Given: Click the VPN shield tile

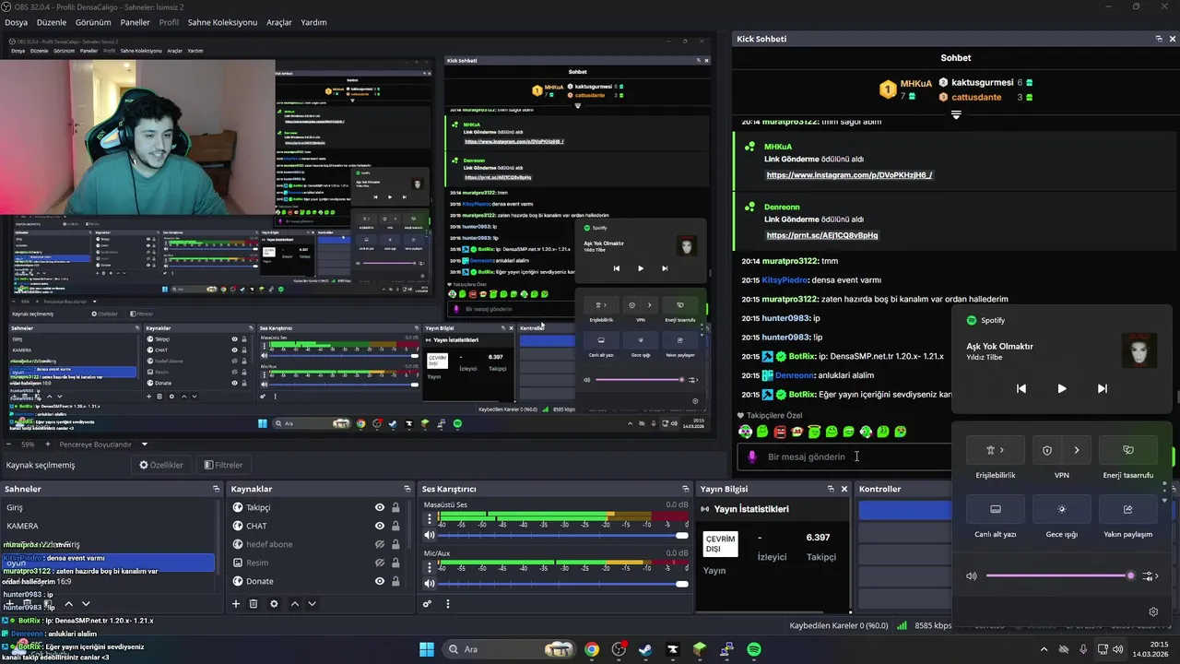Looking at the screenshot, I should pyautogui.click(x=1047, y=450).
